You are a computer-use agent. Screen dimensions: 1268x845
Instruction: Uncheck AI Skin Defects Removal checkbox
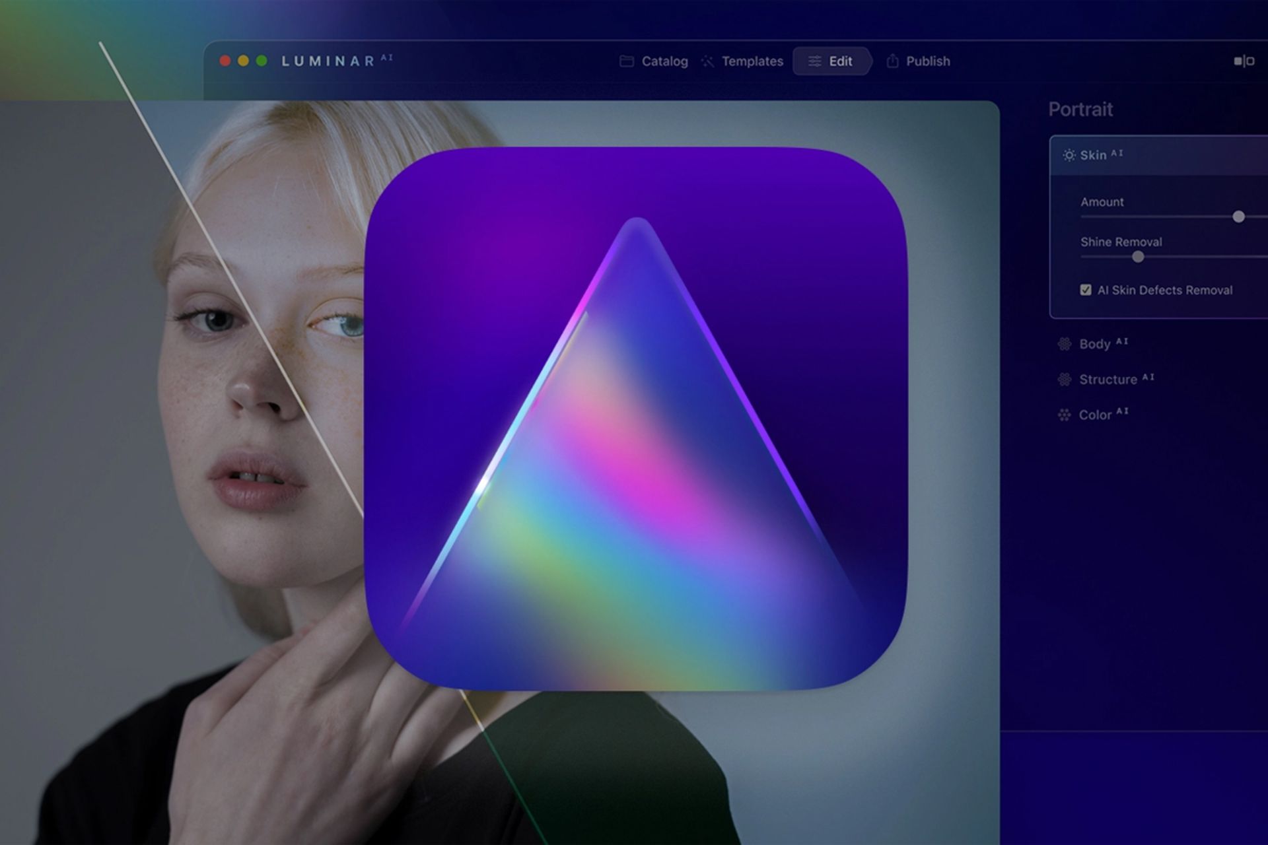click(x=1085, y=290)
